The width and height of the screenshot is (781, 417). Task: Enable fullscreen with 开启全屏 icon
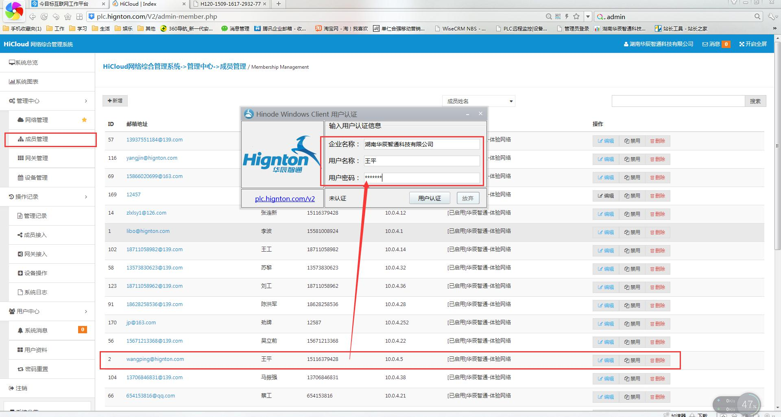click(753, 44)
